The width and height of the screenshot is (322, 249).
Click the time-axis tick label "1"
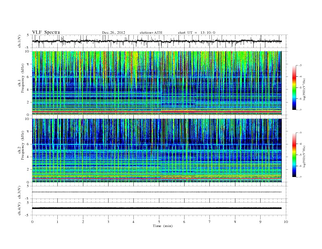click(57, 222)
